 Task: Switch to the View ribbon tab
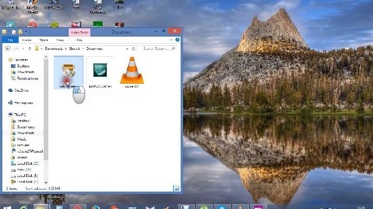(60, 40)
